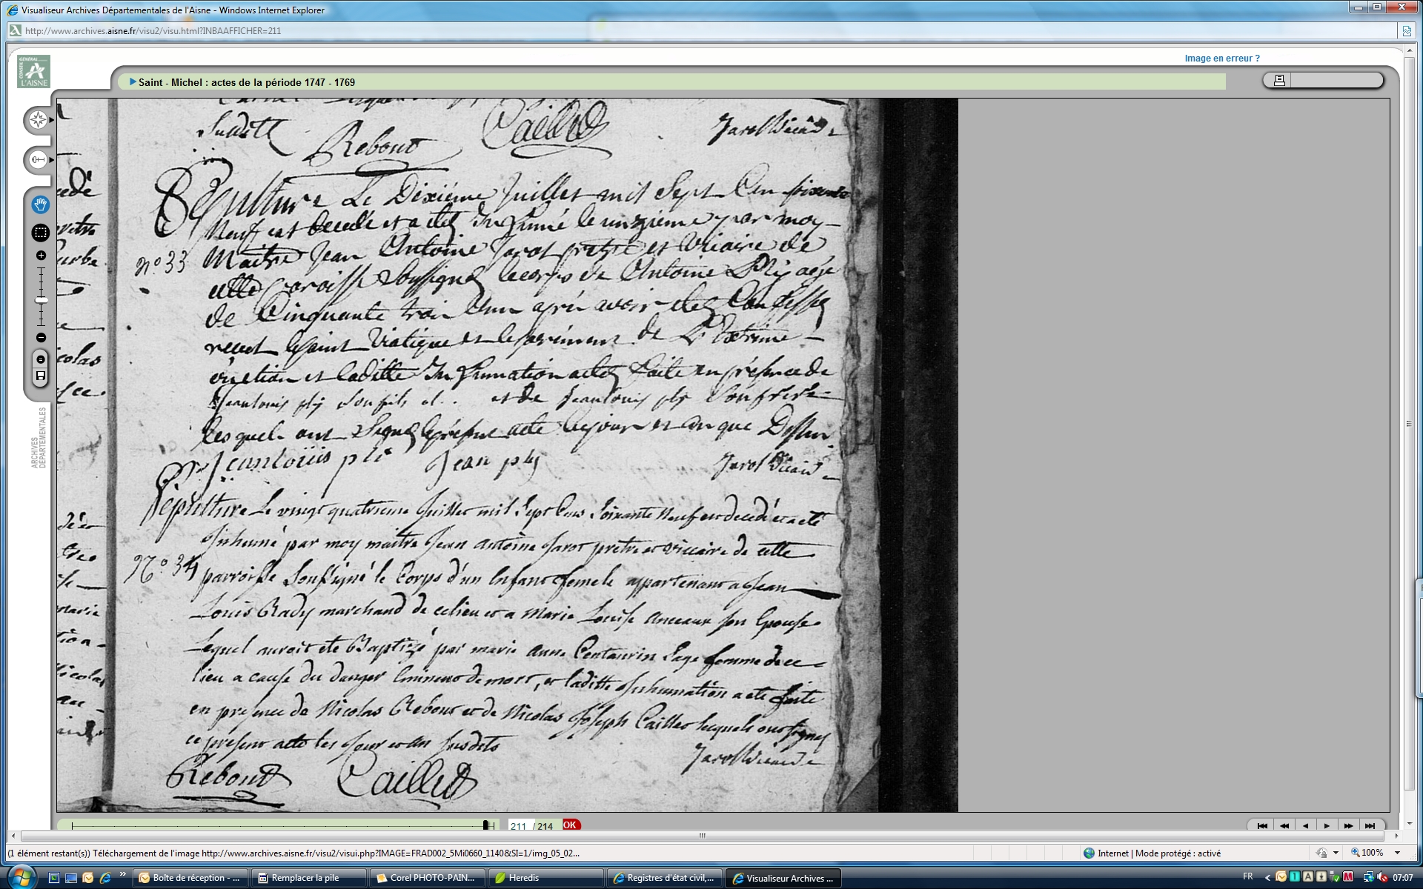Screen dimensions: 1423x889
Task: Click the zoom in plus button
Action: pos(41,256)
